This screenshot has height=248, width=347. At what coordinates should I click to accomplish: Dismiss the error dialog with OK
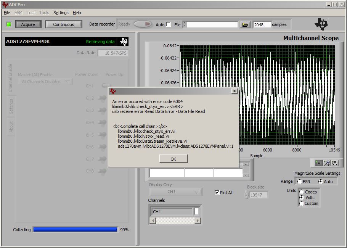coord(173,159)
